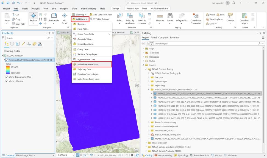Click Add Data From Path
This screenshot has height=158, width=267.
(x=101, y=15)
